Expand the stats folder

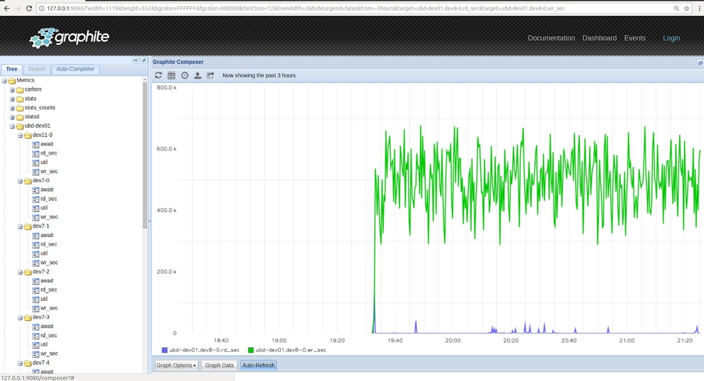pos(12,99)
